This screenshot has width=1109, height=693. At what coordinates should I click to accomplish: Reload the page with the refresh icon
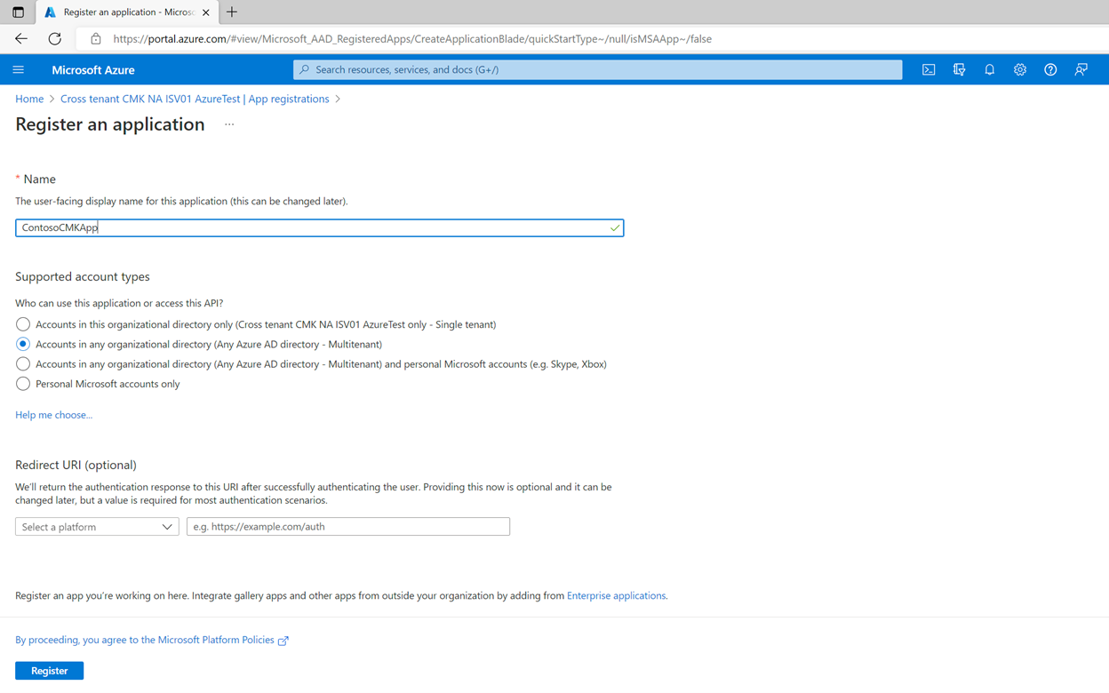[53, 38]
